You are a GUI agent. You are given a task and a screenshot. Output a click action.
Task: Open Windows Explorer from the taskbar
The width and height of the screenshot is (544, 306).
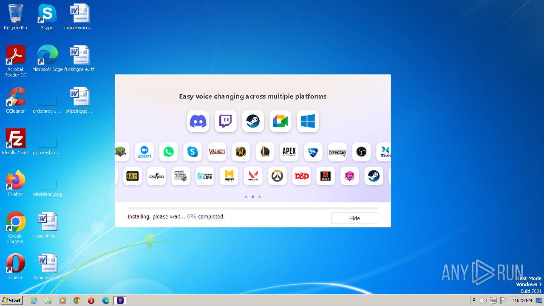coord(48,300)
